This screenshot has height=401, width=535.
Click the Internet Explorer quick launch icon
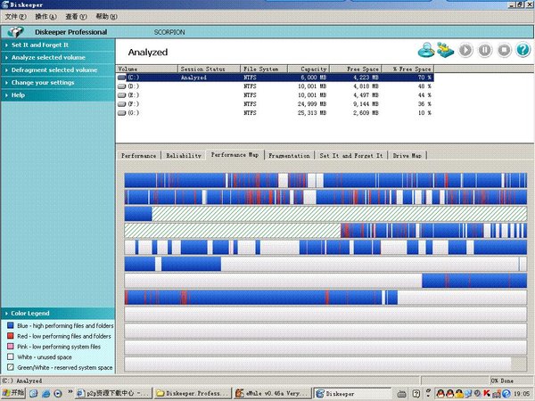(45, 394)
